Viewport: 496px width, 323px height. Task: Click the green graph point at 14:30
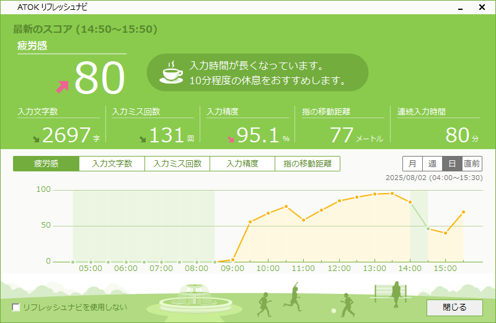pos(428,228)
